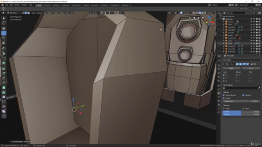
Task: Adjust the V Offset slider
Action: (241, 114)
